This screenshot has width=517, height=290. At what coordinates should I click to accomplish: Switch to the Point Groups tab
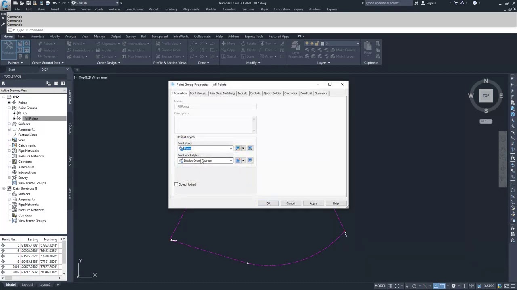tap(198, 93)
